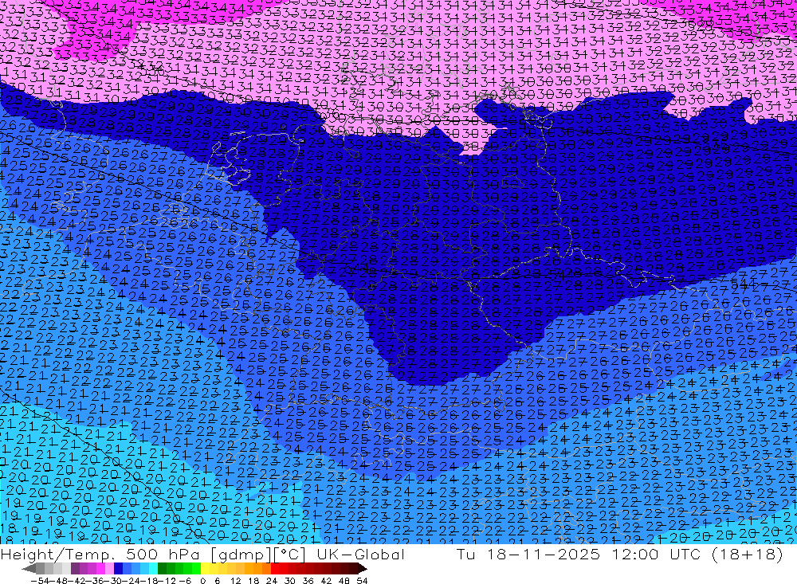
Task: Click the '[°C]' unit label
Action: coord(289,554)
